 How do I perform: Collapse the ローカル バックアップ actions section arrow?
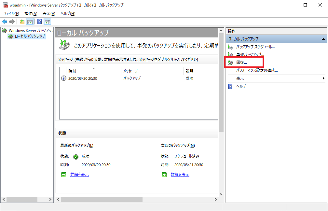(323, 39)
